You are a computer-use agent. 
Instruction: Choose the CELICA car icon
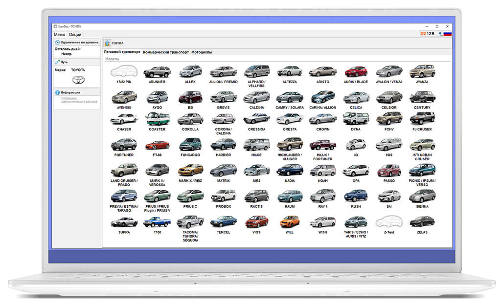356,97
